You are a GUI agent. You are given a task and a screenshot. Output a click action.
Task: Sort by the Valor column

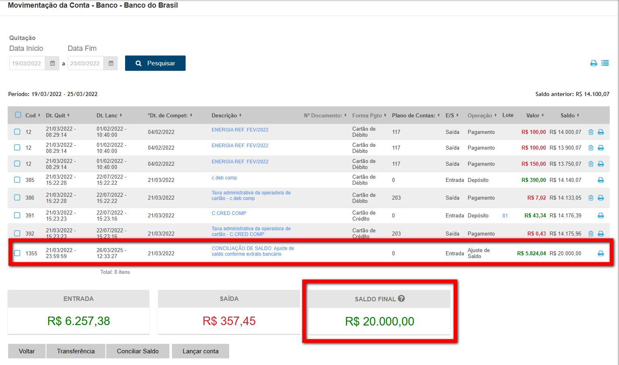[535, 115]
